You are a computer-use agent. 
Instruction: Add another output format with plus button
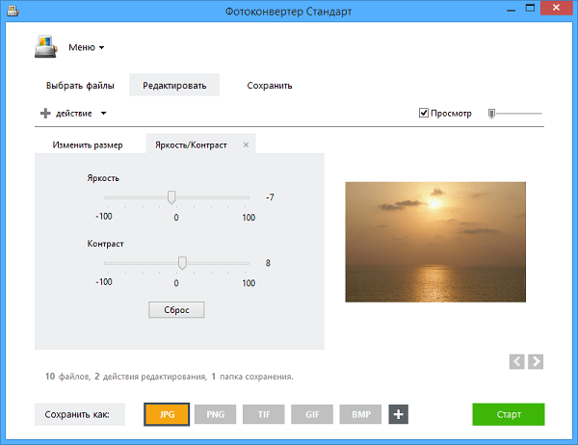(399, 414)
